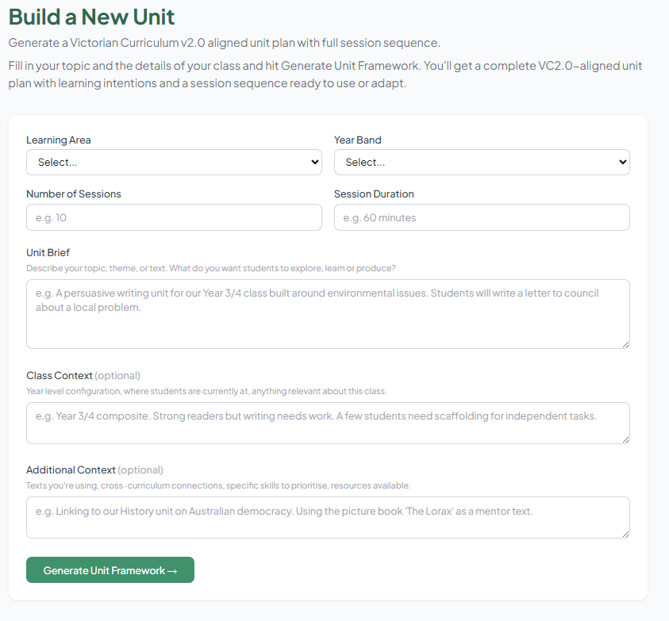Open the Year Band dropdown
Screen dimensions: 669x621
[x=480, y=162]
